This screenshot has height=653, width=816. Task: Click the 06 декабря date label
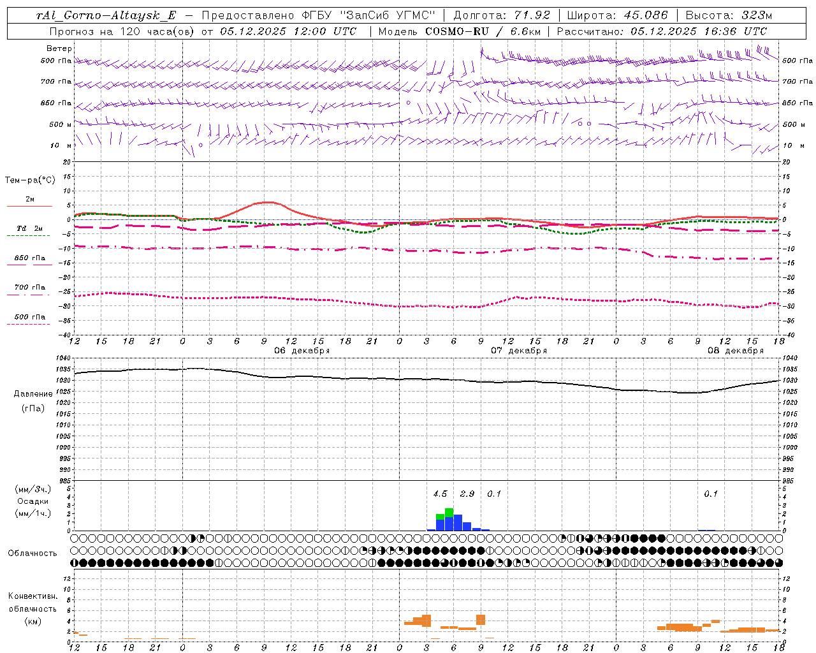(302, 351)
